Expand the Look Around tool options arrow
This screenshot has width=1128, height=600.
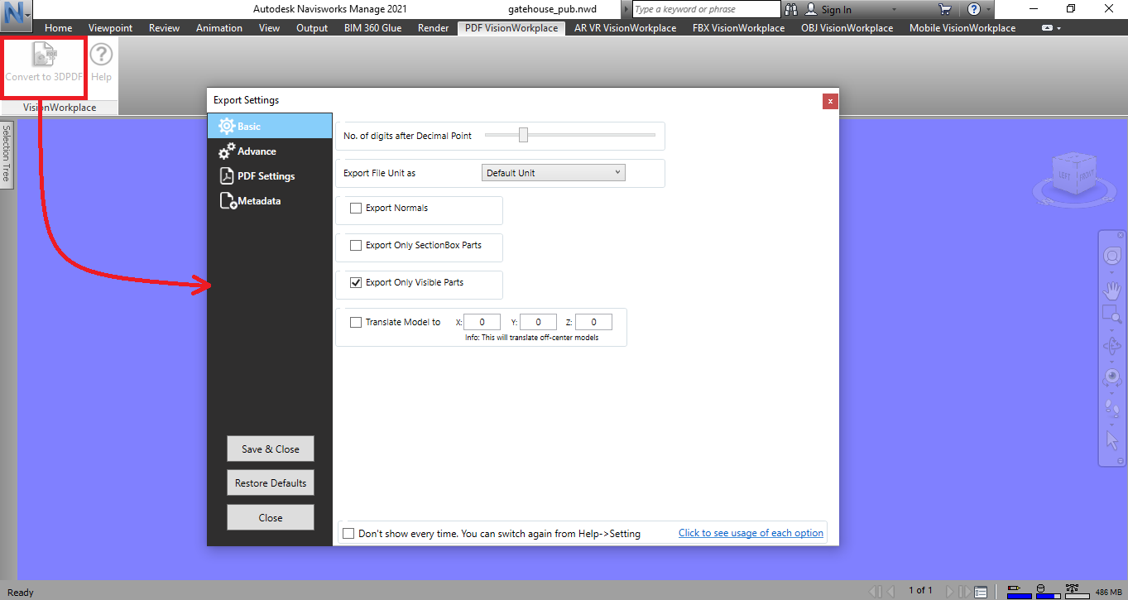[x=1112, y=391]
